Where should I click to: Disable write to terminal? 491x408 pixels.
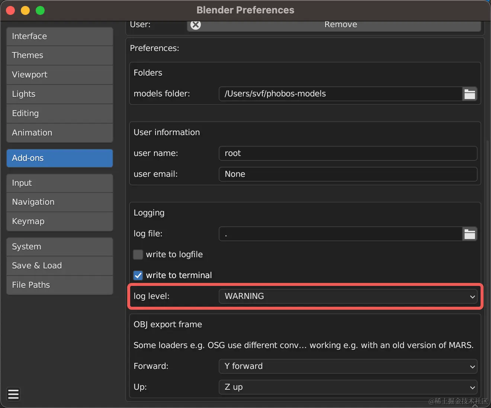coord(138,275)
